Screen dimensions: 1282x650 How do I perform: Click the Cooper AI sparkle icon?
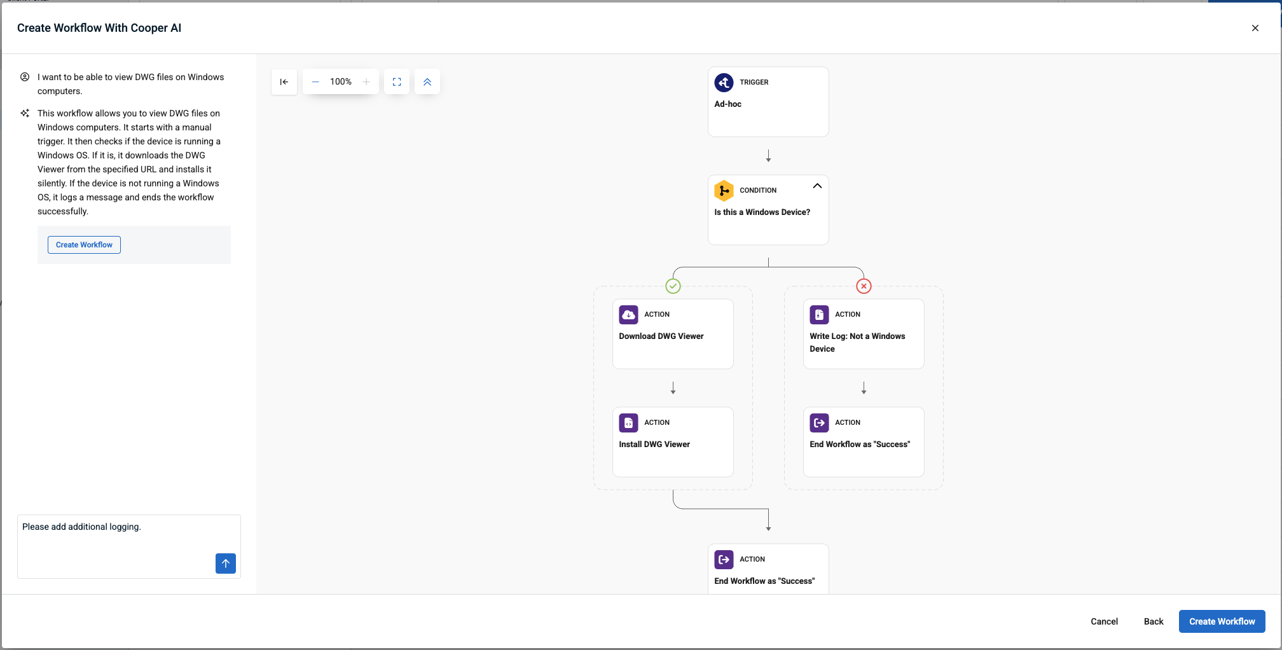tap(25, 113)
